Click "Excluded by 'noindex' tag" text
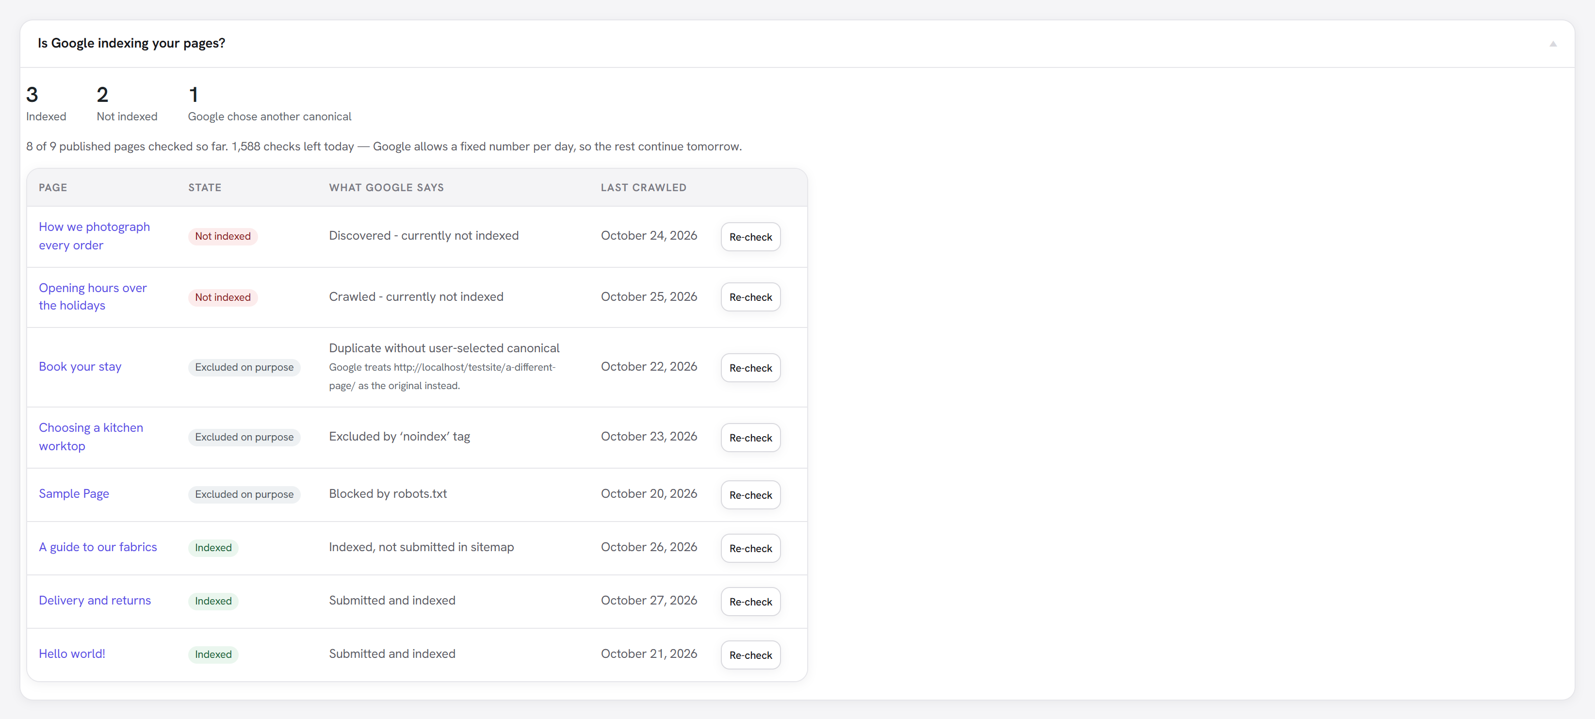The height and width of the screenshot is (719, 1595). point(399,437)
